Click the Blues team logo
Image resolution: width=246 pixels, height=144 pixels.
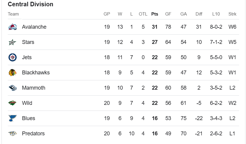tap(13, 118)
